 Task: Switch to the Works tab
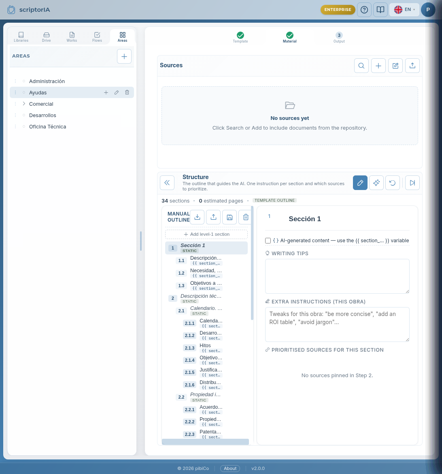click(x=72, y=37)
